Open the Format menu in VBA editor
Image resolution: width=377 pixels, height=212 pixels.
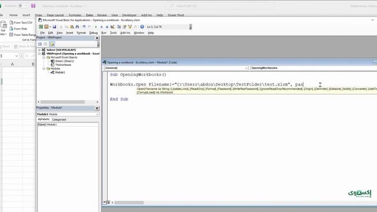coord(81,33)
